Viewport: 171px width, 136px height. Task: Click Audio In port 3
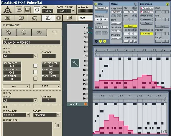click(87, 37)
